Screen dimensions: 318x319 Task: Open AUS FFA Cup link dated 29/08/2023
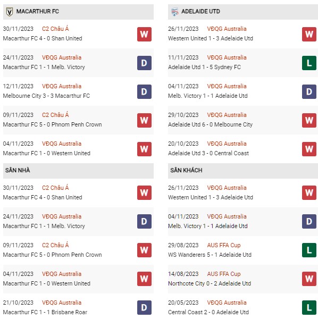point(224,245)
